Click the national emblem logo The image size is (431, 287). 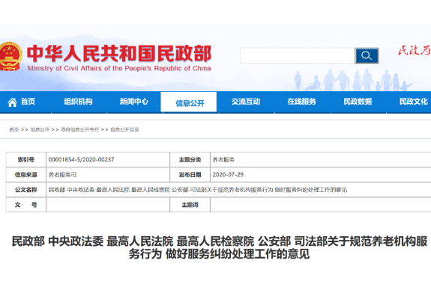[x=10, y=57]
